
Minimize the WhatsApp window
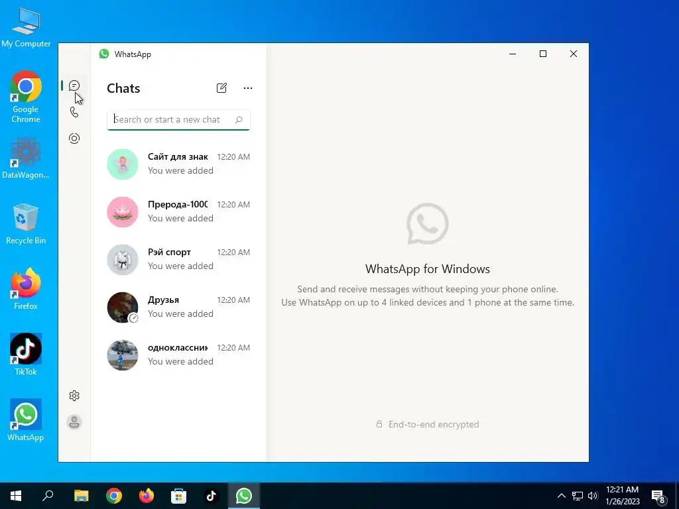(x=513, y=54)
